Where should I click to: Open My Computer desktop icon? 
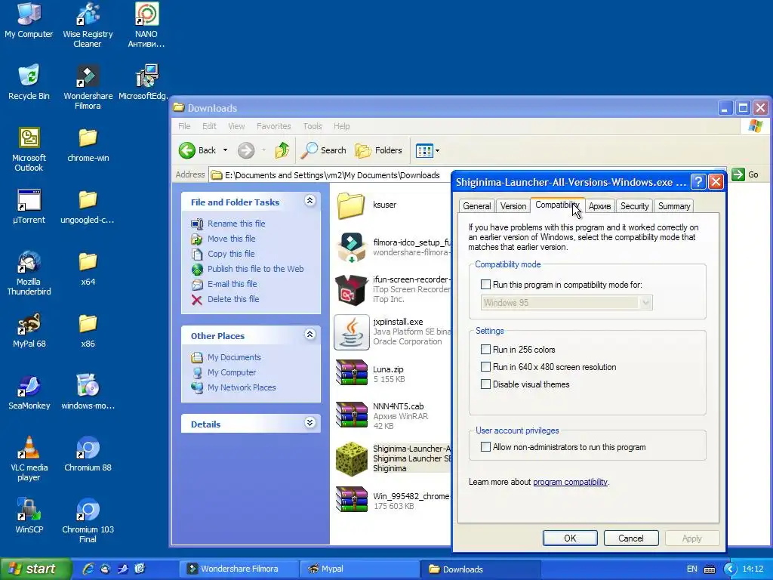[29, 20]
